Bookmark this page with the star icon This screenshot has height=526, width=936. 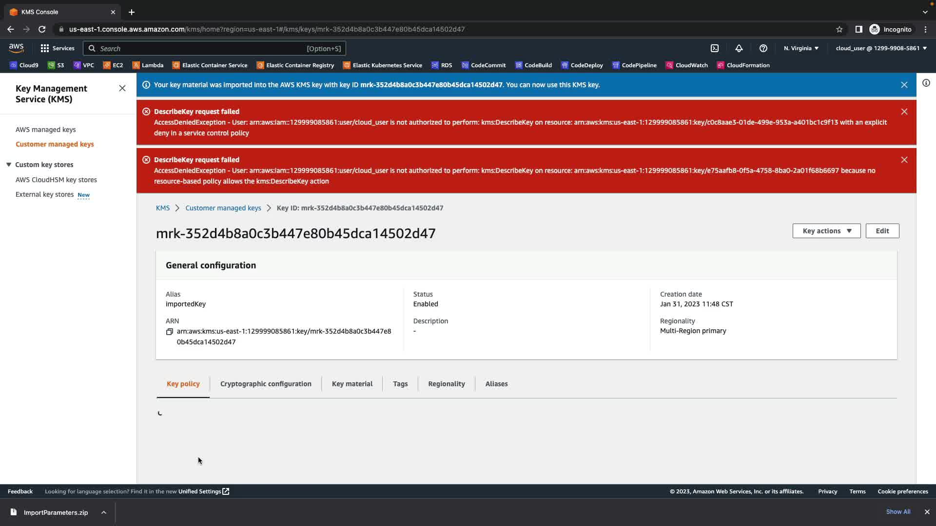click(839, 29)
